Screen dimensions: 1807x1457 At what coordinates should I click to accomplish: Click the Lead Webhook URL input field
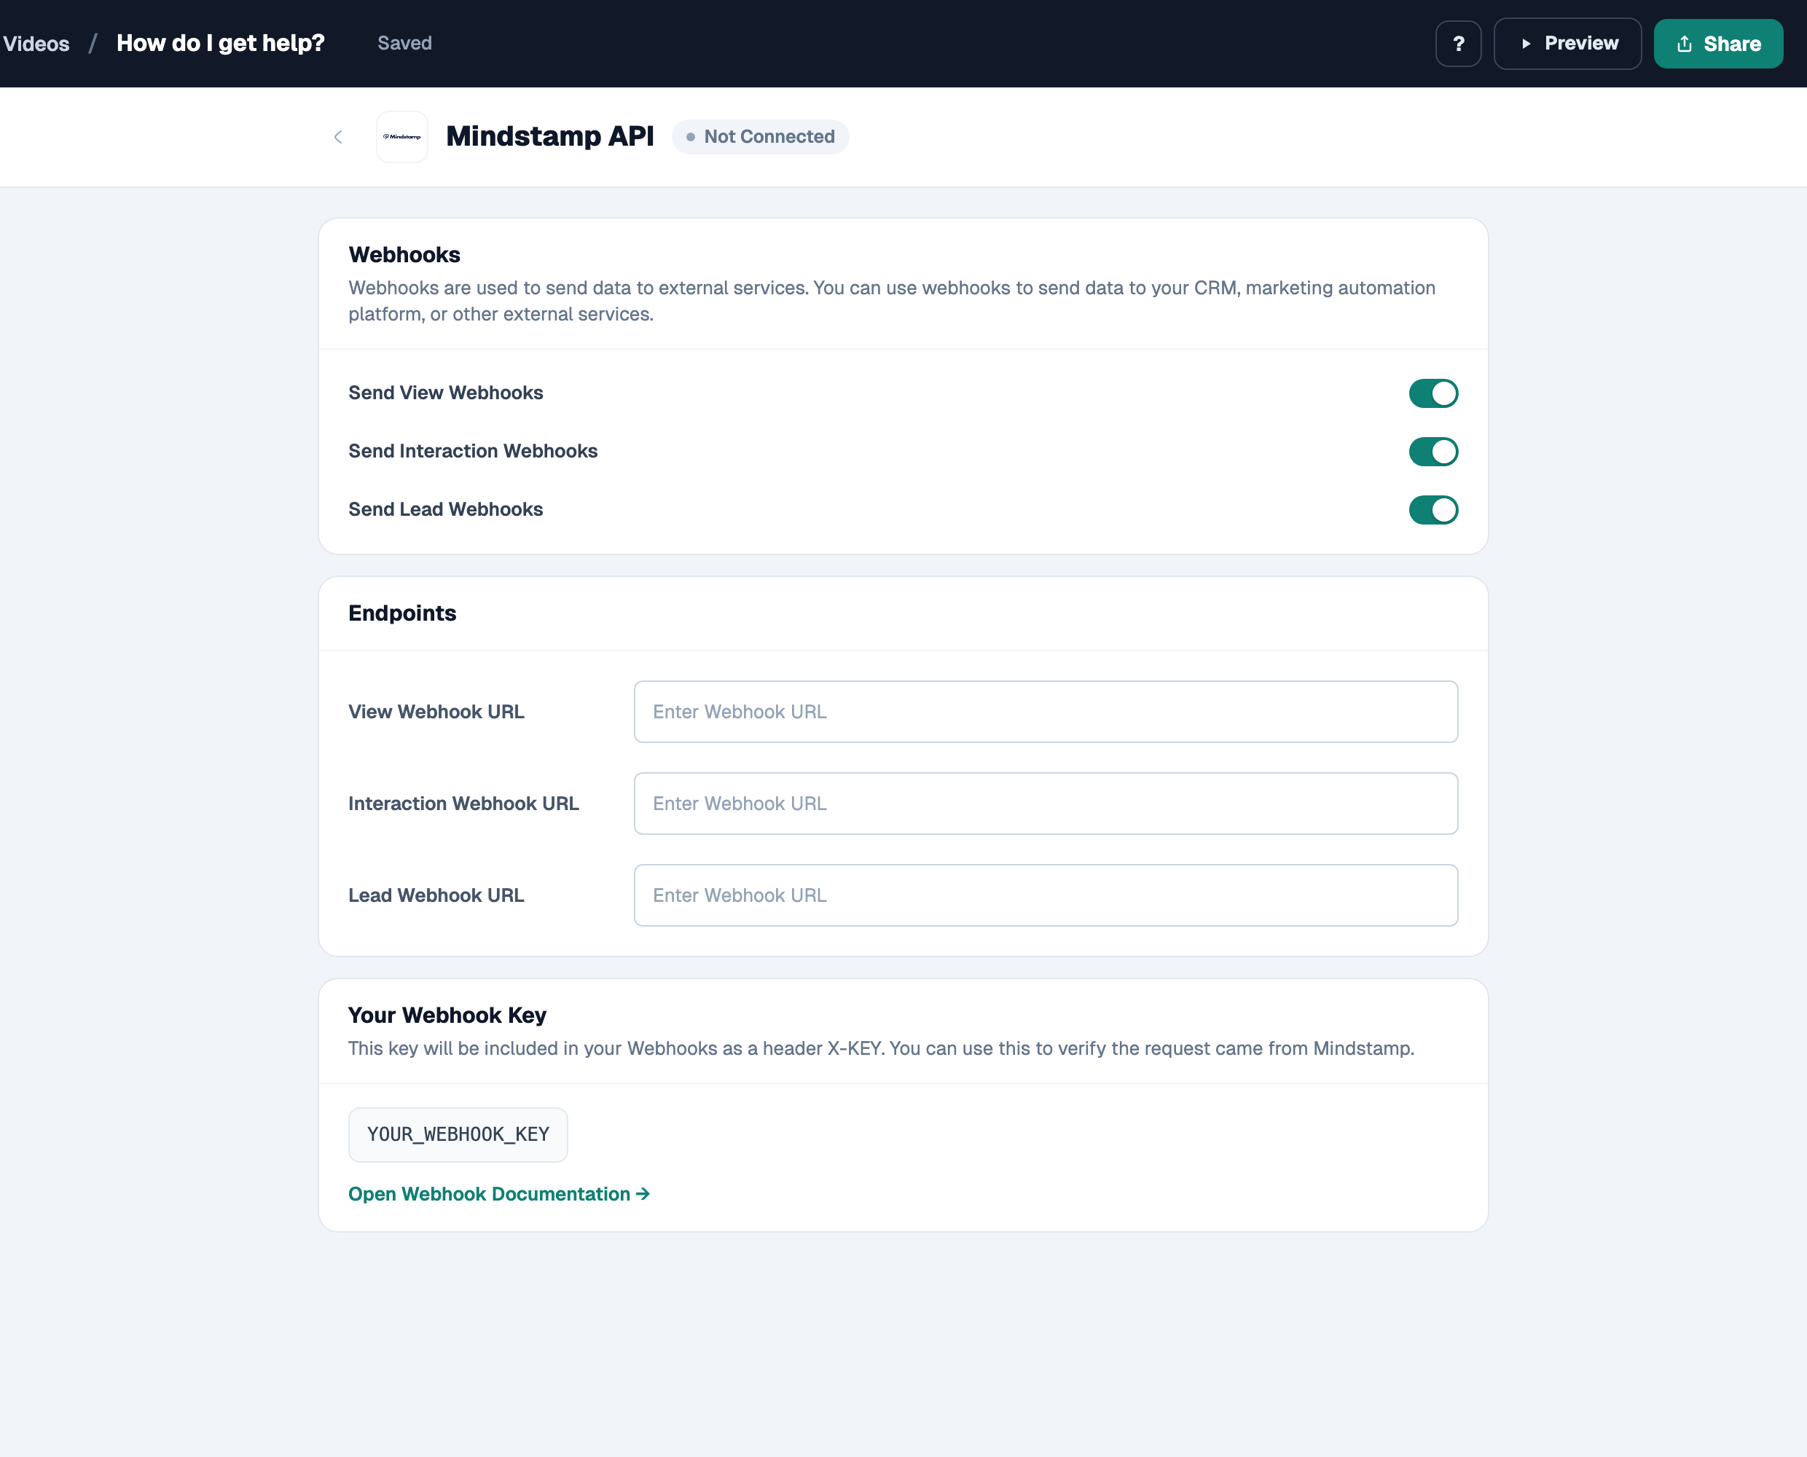pyautogui.click(x=1046, y=895)
